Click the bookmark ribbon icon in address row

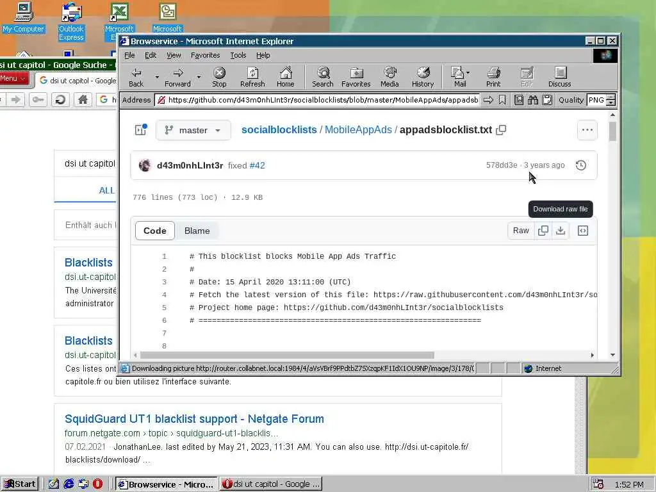(502, 100)
